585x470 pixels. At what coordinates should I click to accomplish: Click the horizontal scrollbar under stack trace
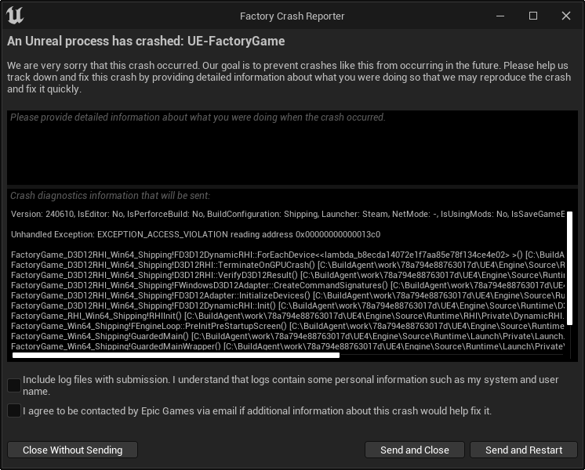point(176,355)
